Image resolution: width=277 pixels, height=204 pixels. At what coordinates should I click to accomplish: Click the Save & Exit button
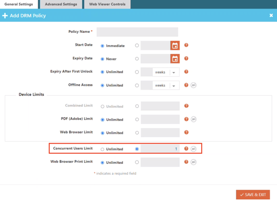click(253, 194)
